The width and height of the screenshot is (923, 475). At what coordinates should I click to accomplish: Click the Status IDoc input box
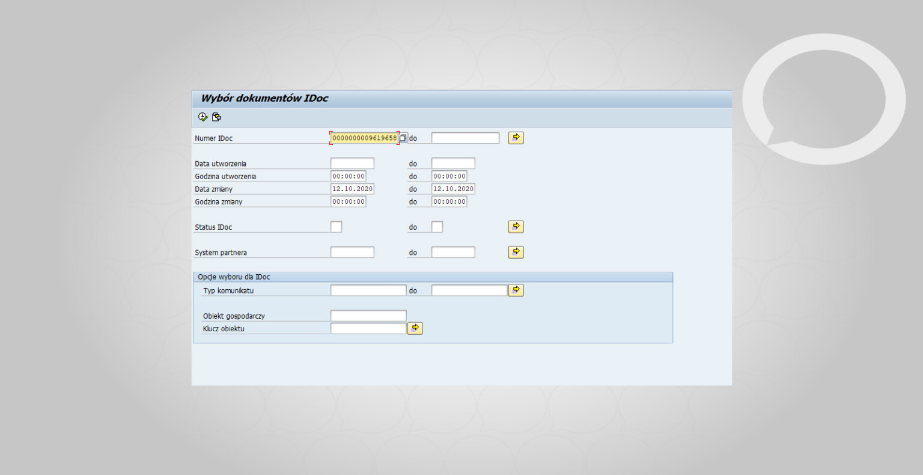(x=337, y=227)
